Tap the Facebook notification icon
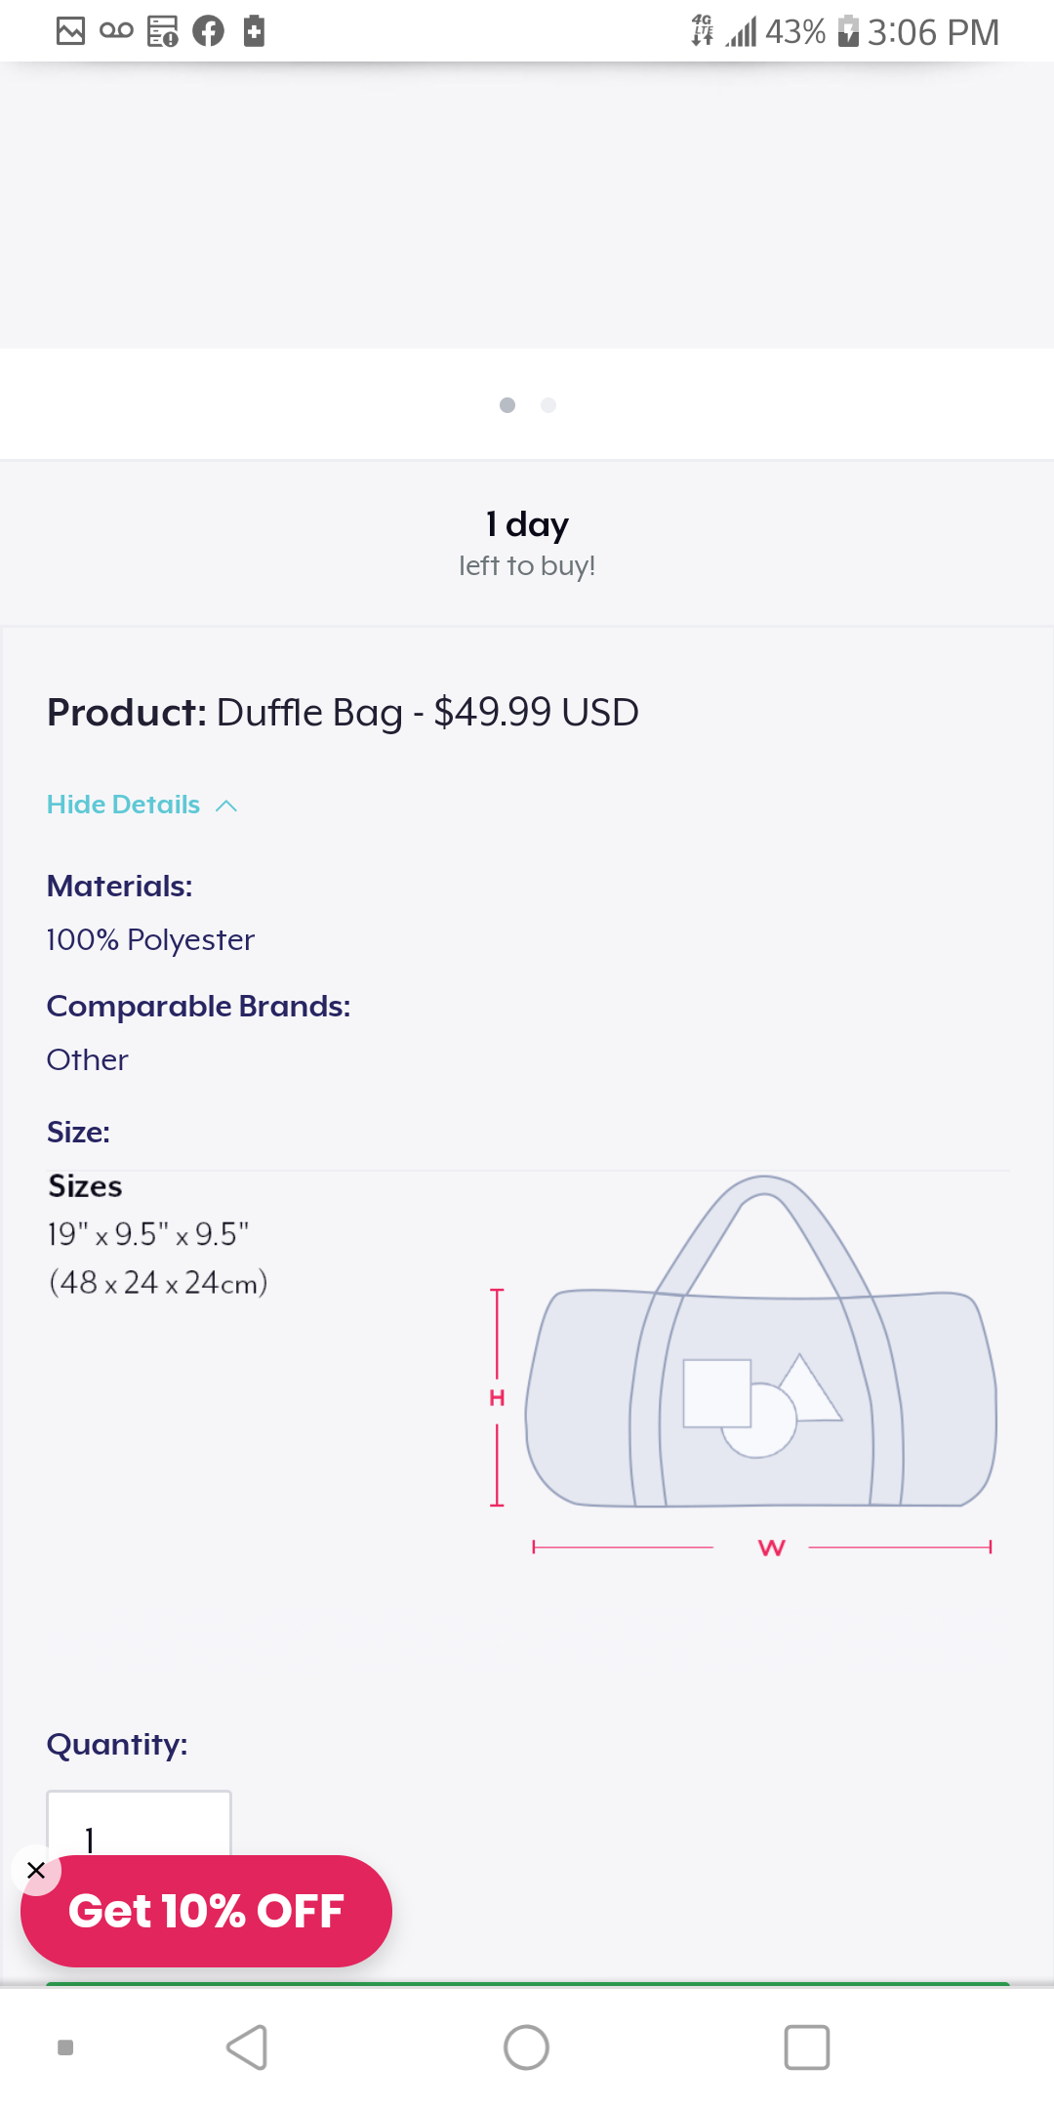This screenshot has height=2109, width=1054. point(208,31)
